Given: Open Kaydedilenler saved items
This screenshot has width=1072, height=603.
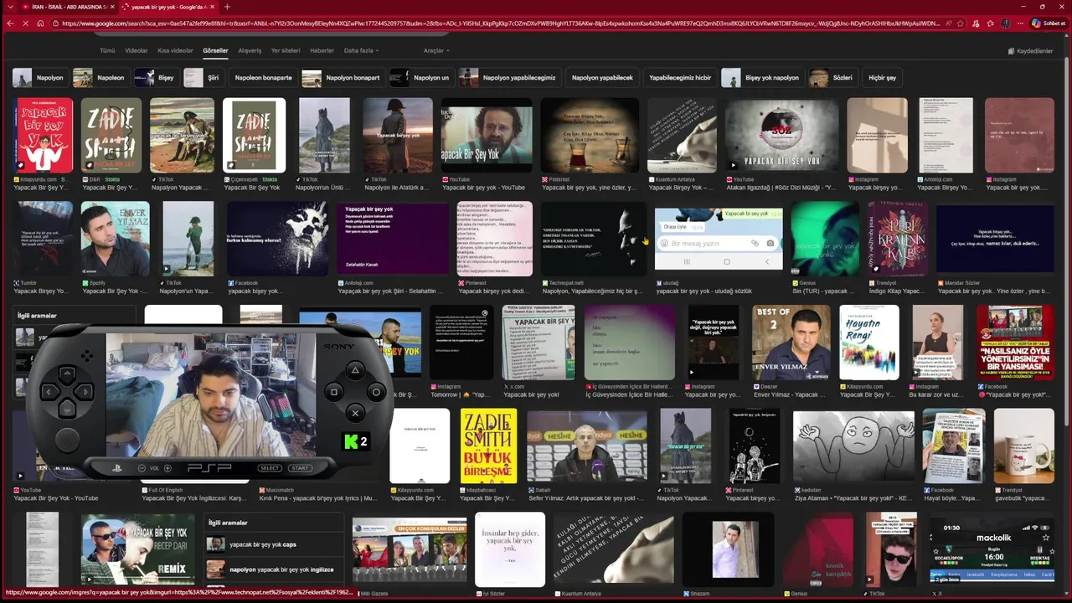Looking at the screenshot, I should [x=1030, y=51].
